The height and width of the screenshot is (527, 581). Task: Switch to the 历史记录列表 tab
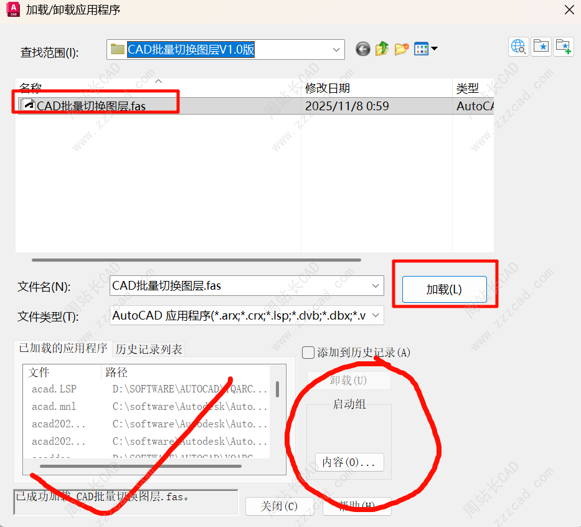coord(149,349)
